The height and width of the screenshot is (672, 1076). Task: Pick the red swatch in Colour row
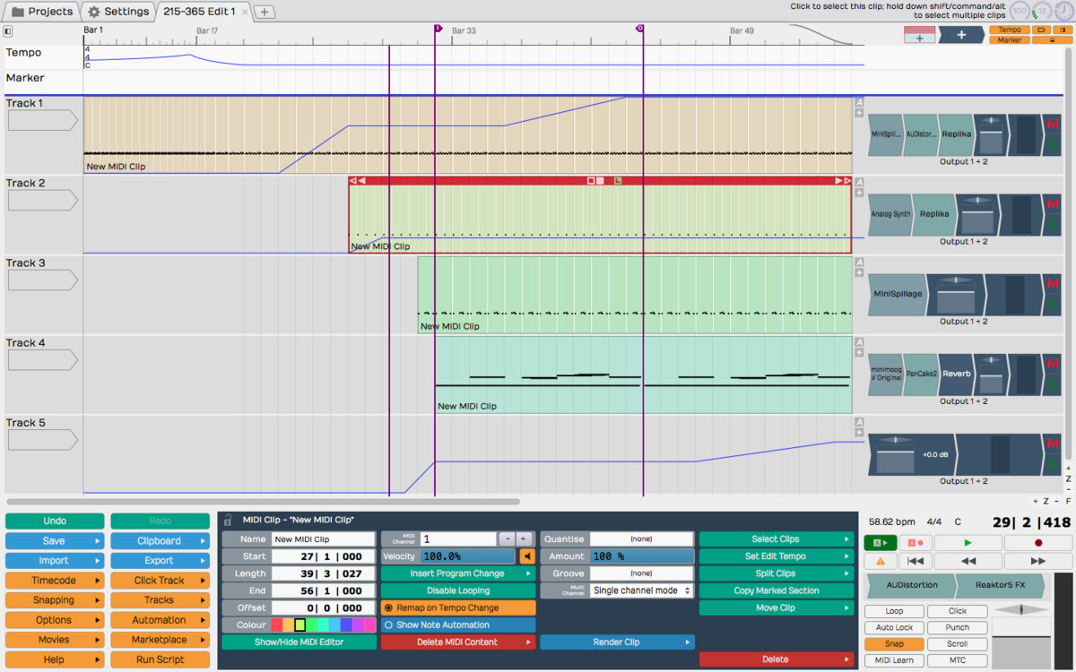278,625
